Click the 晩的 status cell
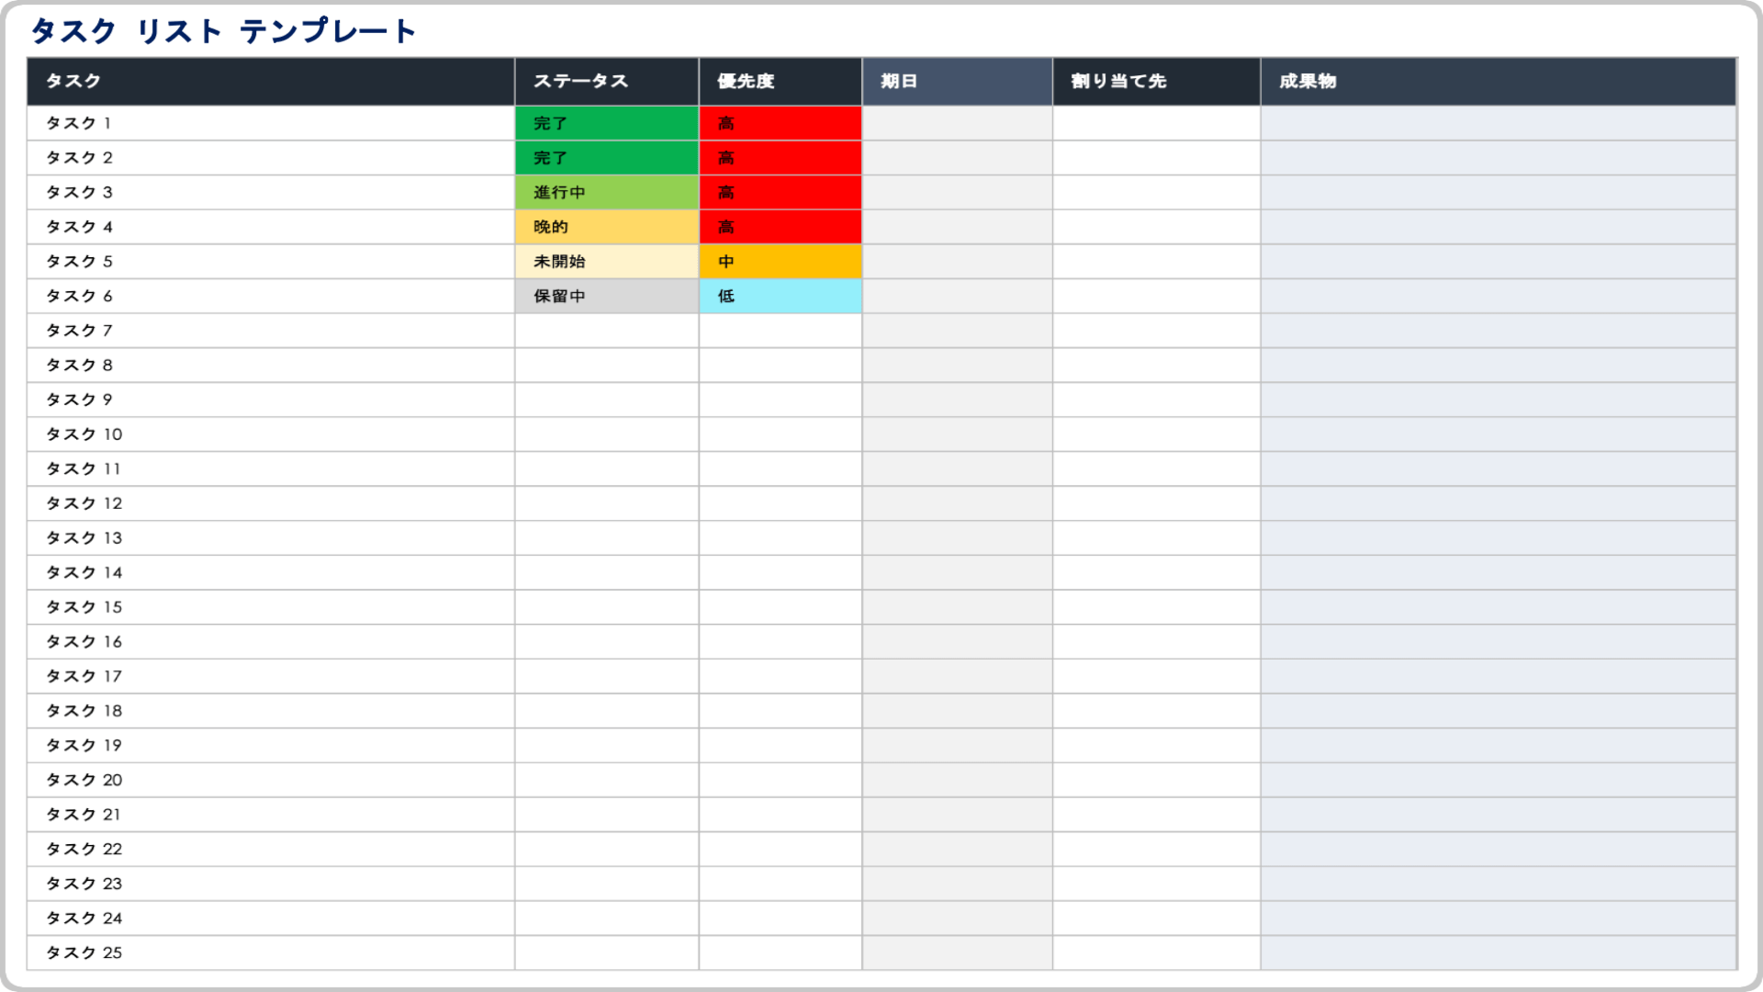1763x992 pixels. click(x=607, y=227)
